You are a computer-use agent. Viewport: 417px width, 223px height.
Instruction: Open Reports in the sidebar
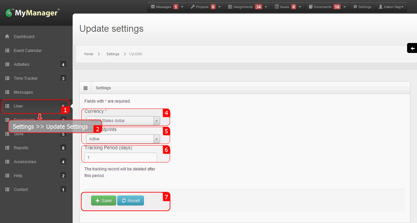[21, 148]
